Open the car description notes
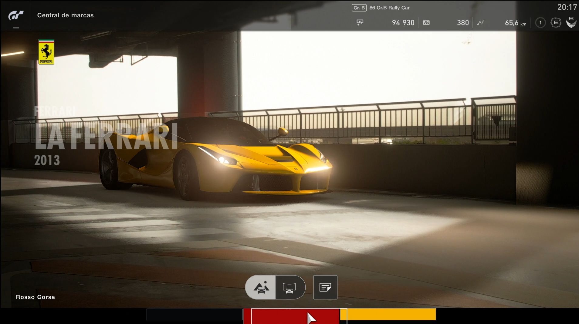 click(325, 287)
